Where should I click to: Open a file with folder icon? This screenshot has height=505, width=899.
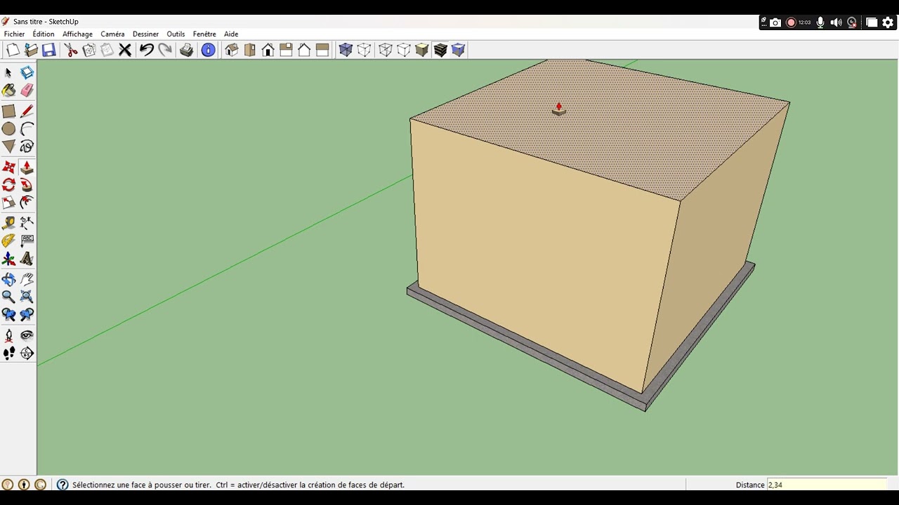pos(31,50)
